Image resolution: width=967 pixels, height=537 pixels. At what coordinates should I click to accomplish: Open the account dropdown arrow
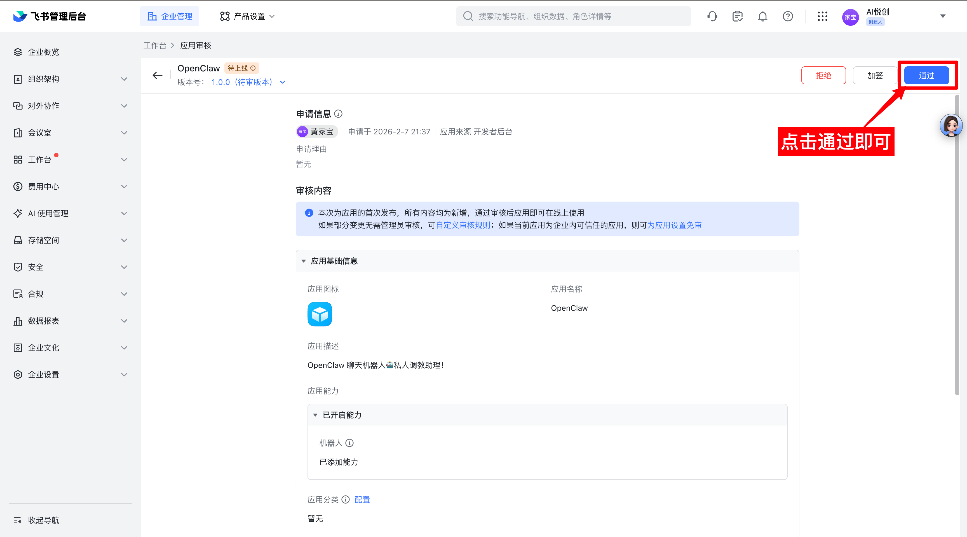[x=943, y=16]
